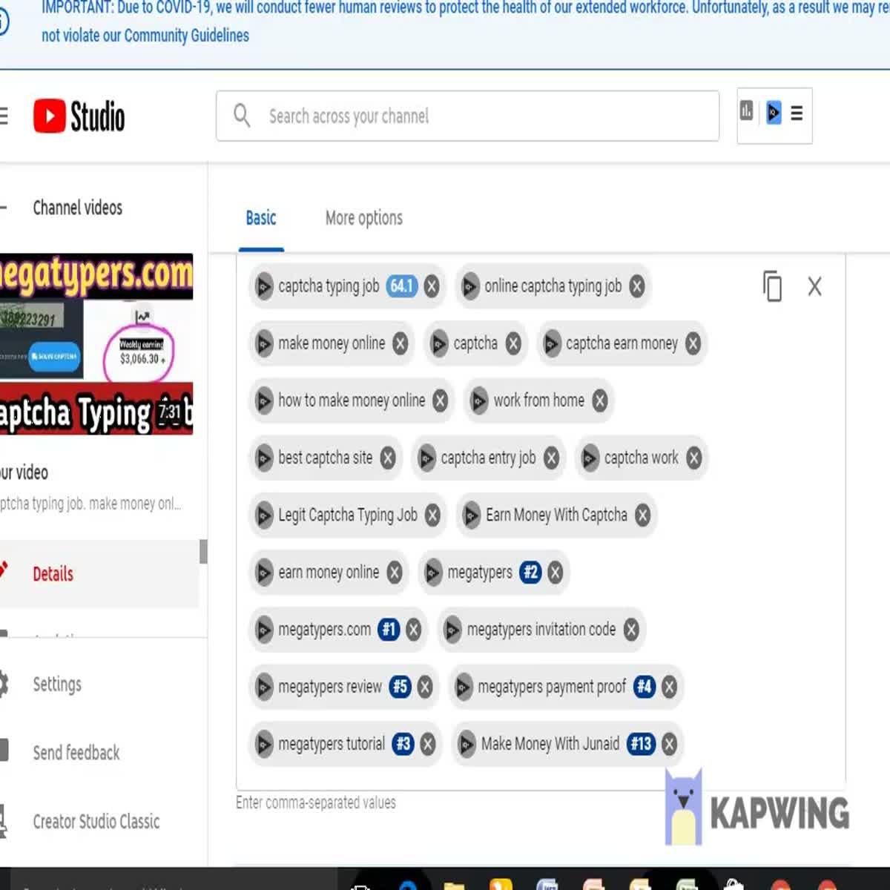Image resolution: width=890 pixels, height=890 pixels.
Task: Click the magnifier icon in the channel search bar
Action: tap(241, 116)
